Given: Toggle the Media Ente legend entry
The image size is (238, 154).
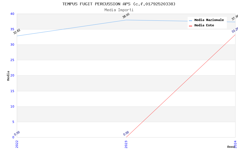Looking at the screenshot, I should coord(204,25).
